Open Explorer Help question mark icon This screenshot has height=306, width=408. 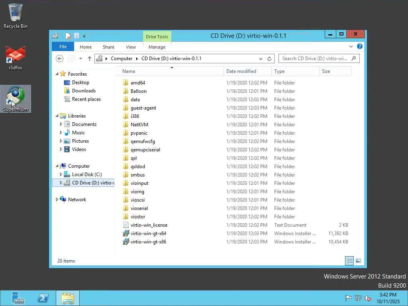pos(360,46)
